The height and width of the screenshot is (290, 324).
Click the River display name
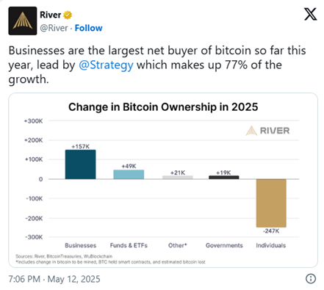point(51,15)
